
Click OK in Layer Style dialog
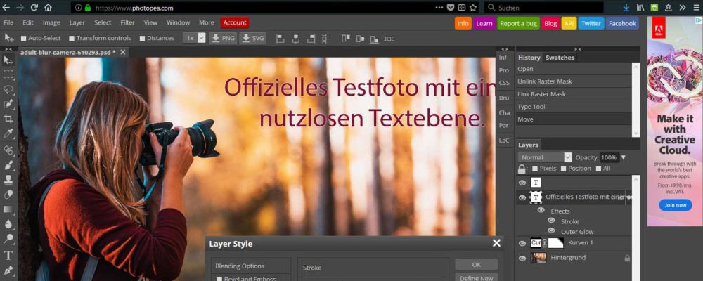476,264
